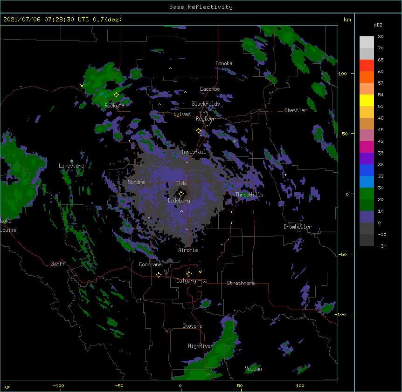
Task: Click the Sundre city label
Action: [x=136, y=182]
